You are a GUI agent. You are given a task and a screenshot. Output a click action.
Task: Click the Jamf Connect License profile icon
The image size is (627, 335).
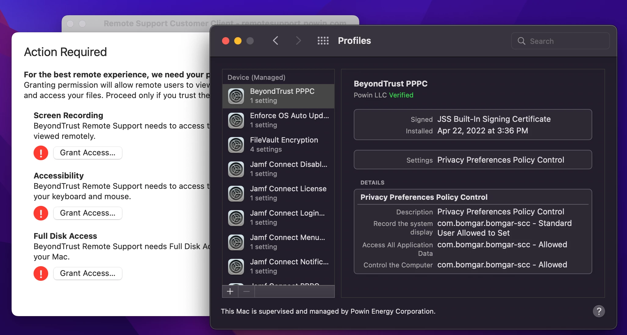pyautogui.click(x=236, y=194)
